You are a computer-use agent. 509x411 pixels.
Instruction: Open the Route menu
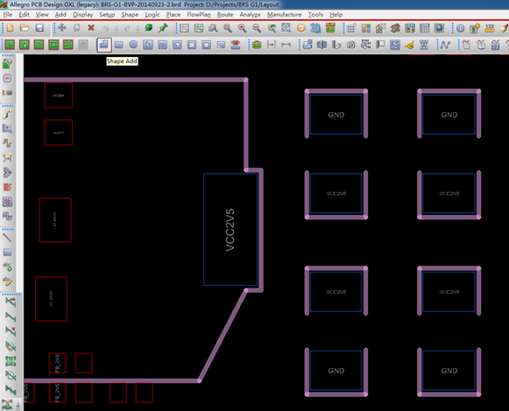(225, 15)
